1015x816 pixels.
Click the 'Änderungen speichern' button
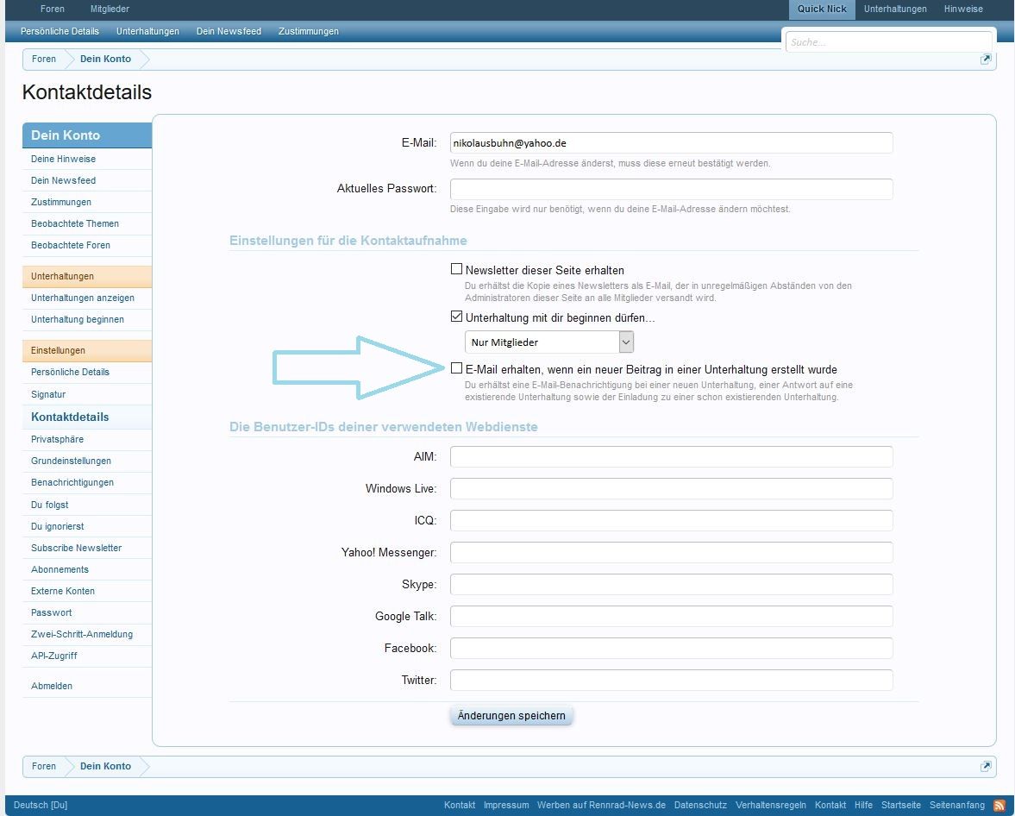[511, 715]
